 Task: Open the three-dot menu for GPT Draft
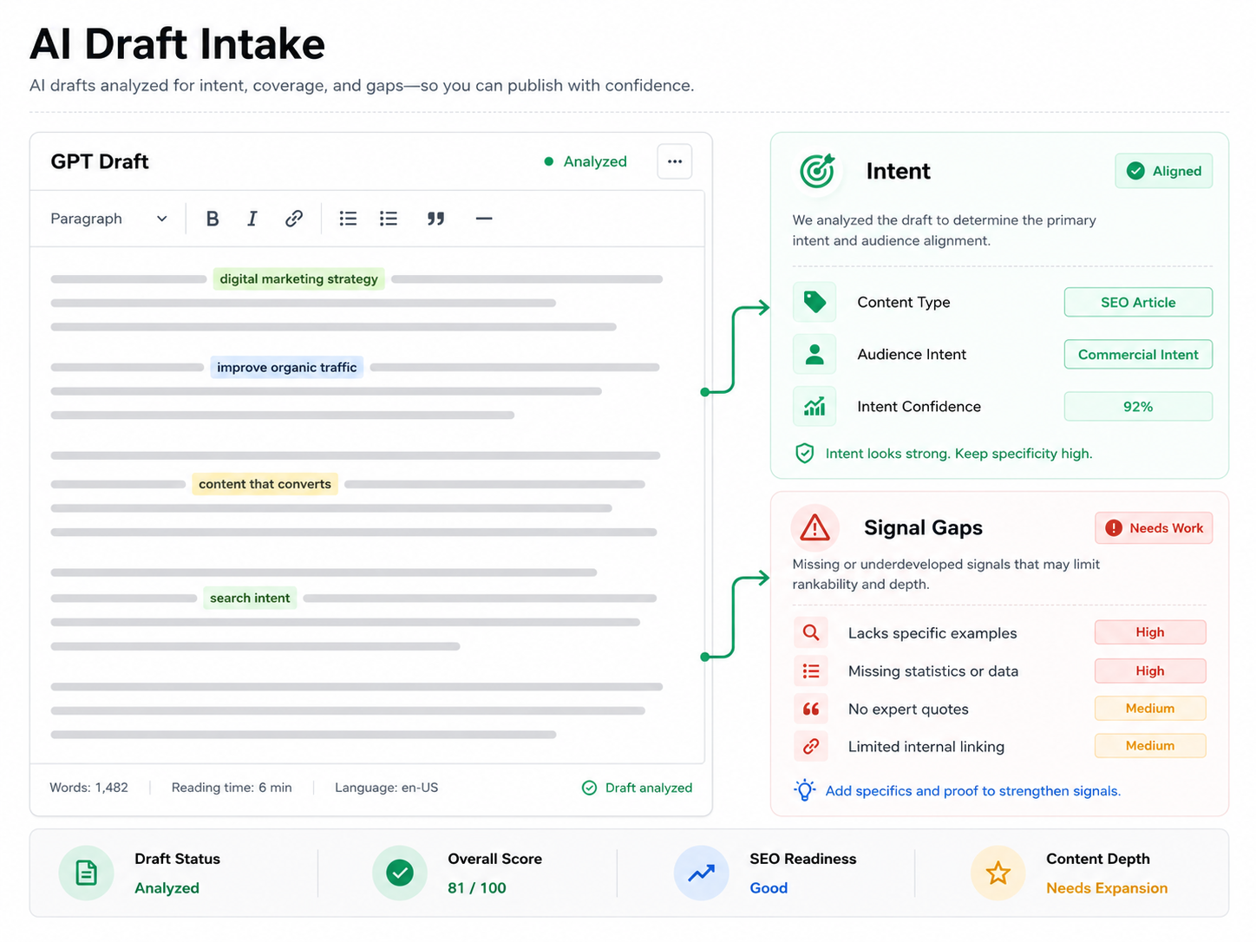[x=675, y=161]
